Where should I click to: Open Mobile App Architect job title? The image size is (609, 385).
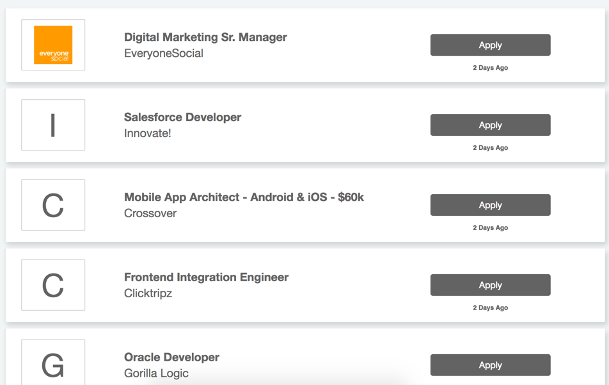pos(244,197)
